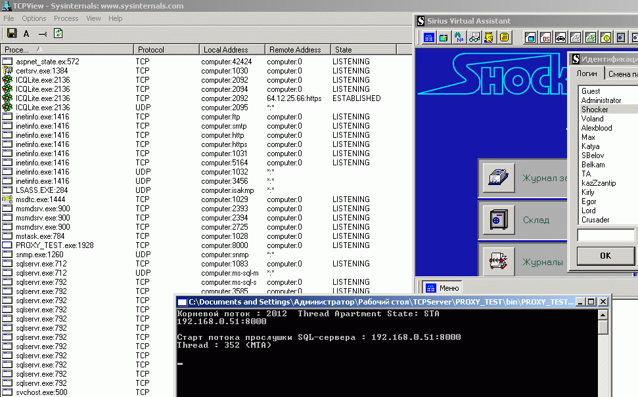
Task: Open the Help menu in TCPView
Action: point(115,18)
